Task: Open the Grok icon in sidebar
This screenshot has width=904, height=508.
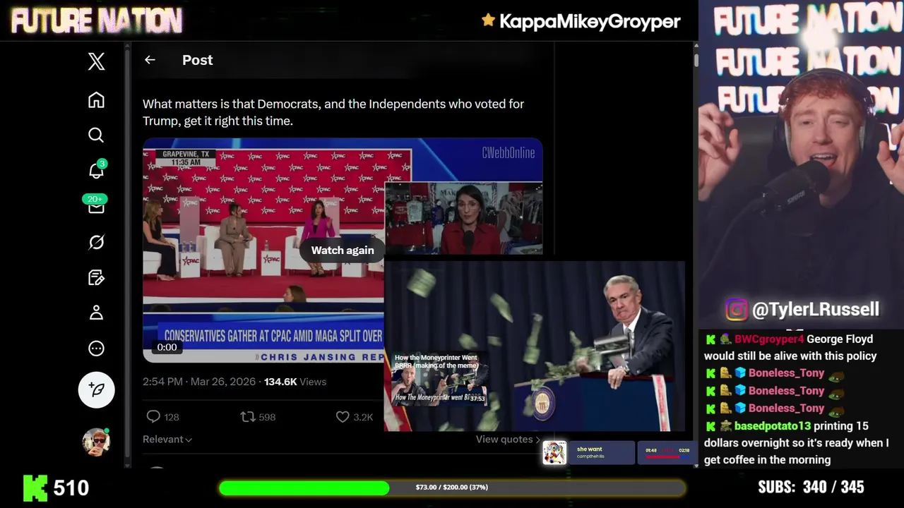Action: pyautogui.click(x=96, y=242)
